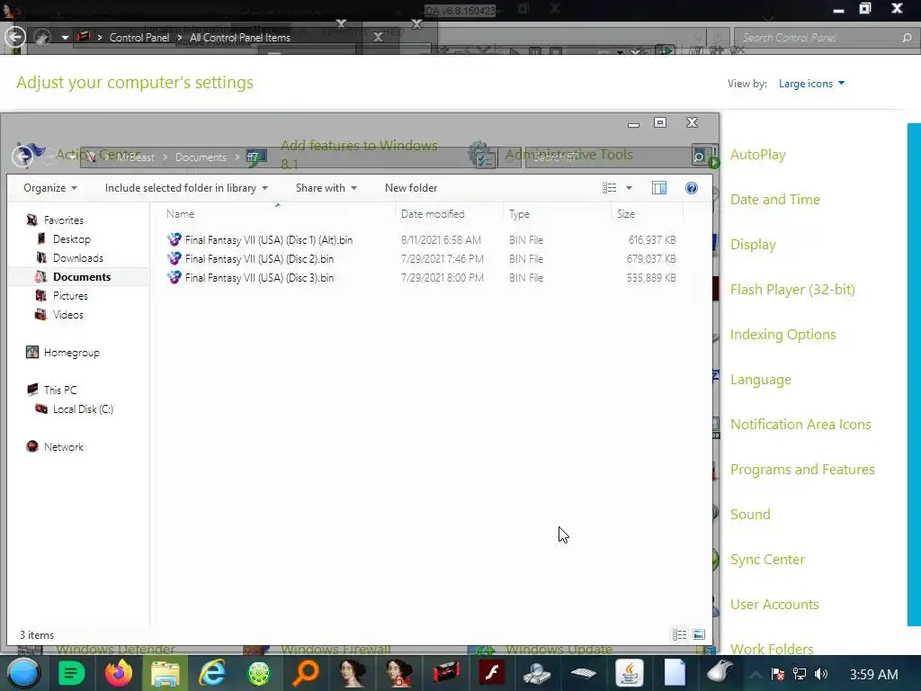
Task: Click the 616,937 KB size cell
Action: click(652, 239)
